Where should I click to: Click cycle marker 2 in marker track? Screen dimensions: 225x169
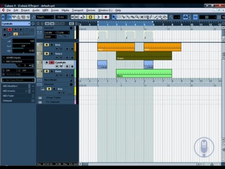point(130,35)
